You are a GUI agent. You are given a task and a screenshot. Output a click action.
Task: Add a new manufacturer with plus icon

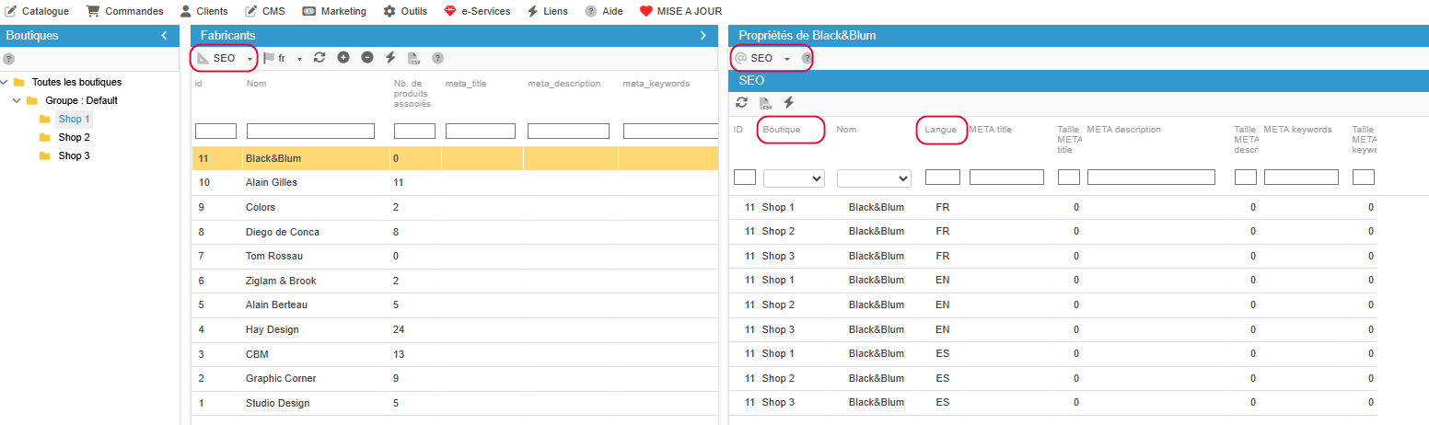pyautogui.click(x=343, y=58)
